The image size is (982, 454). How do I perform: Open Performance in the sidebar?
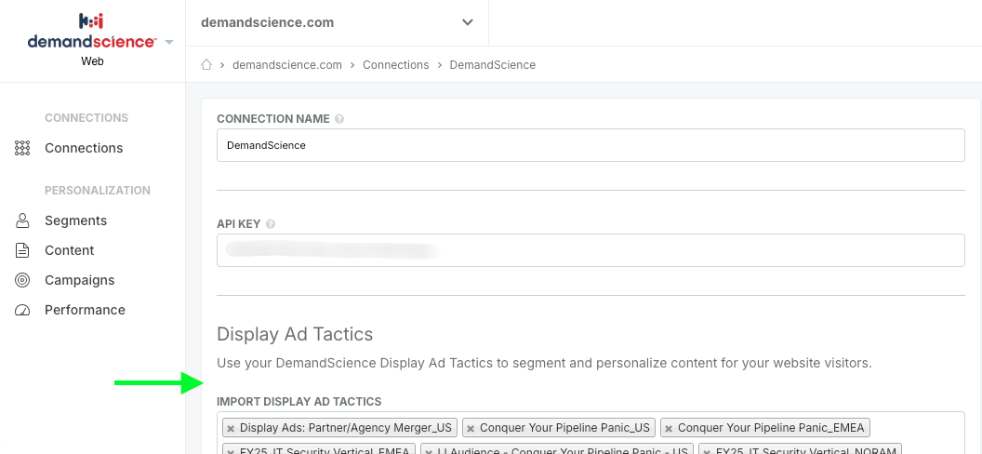(x=85, y=310)
